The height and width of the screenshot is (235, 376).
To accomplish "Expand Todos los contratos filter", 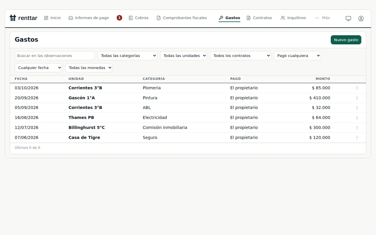I will 241,56.
